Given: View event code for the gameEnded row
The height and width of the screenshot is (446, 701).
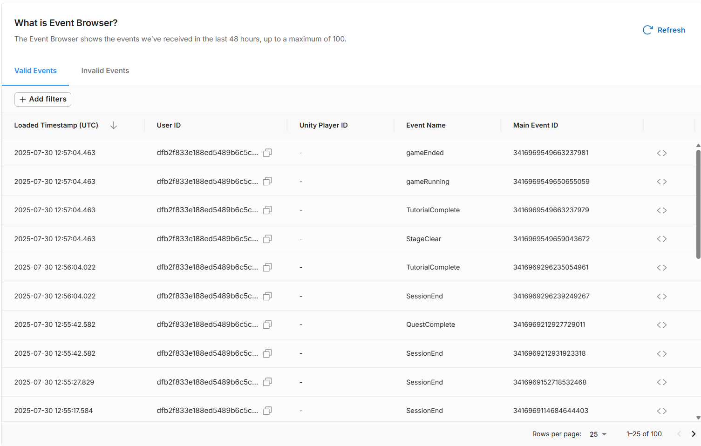Looking at the screenshot, I should coord(661,153).
